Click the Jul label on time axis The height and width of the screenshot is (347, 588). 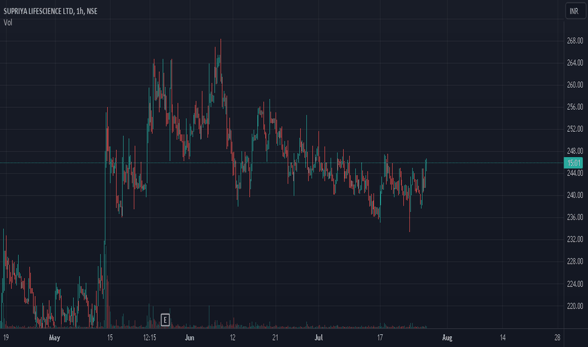coord(319,338)
